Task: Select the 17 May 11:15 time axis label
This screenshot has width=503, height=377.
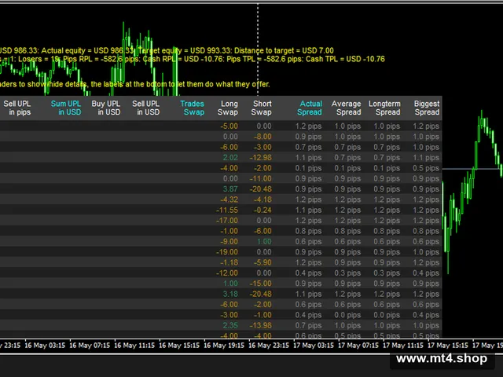Action: [403, 346]
